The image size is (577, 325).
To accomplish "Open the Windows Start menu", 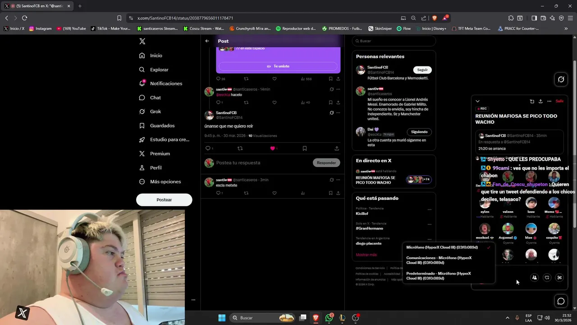I will (222, 318).
